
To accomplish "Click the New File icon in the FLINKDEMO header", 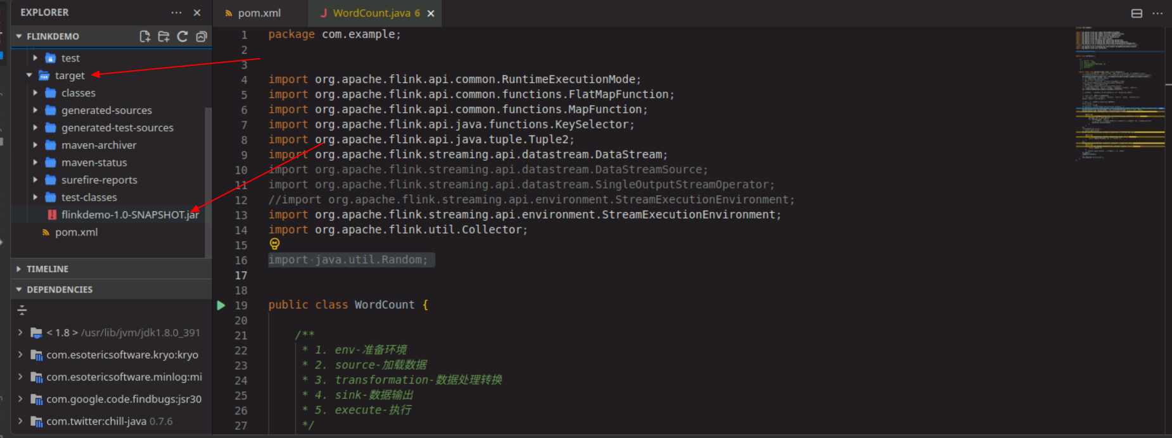I will (144, 36).
